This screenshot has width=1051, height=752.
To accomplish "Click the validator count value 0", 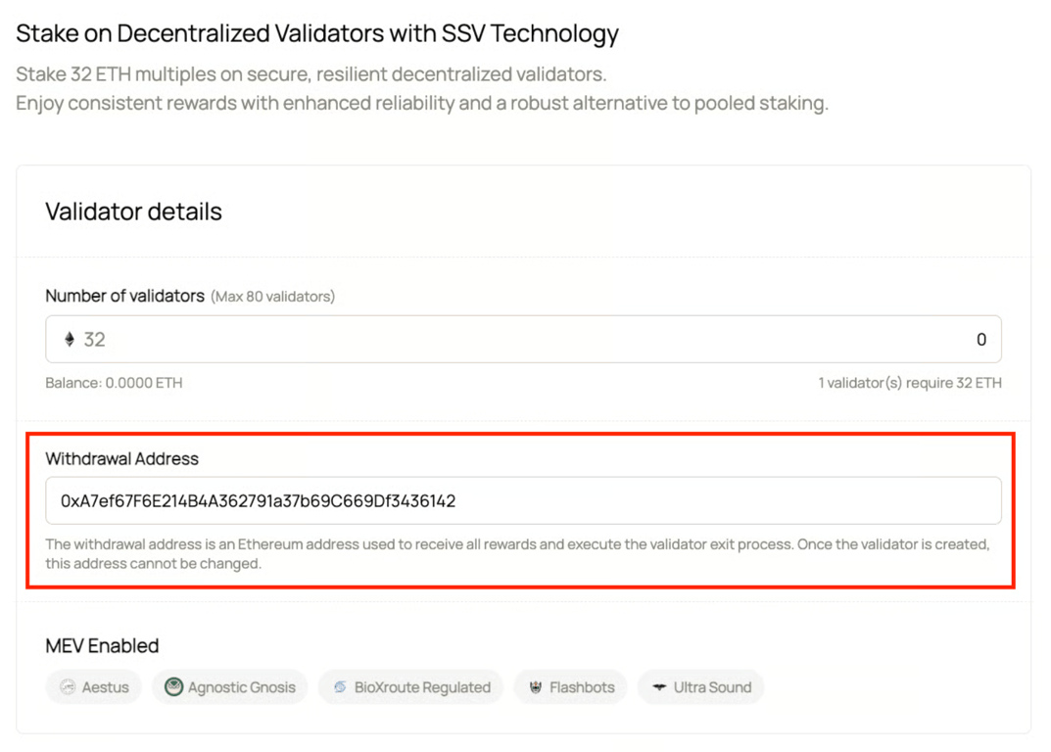I will coord(980,340).
